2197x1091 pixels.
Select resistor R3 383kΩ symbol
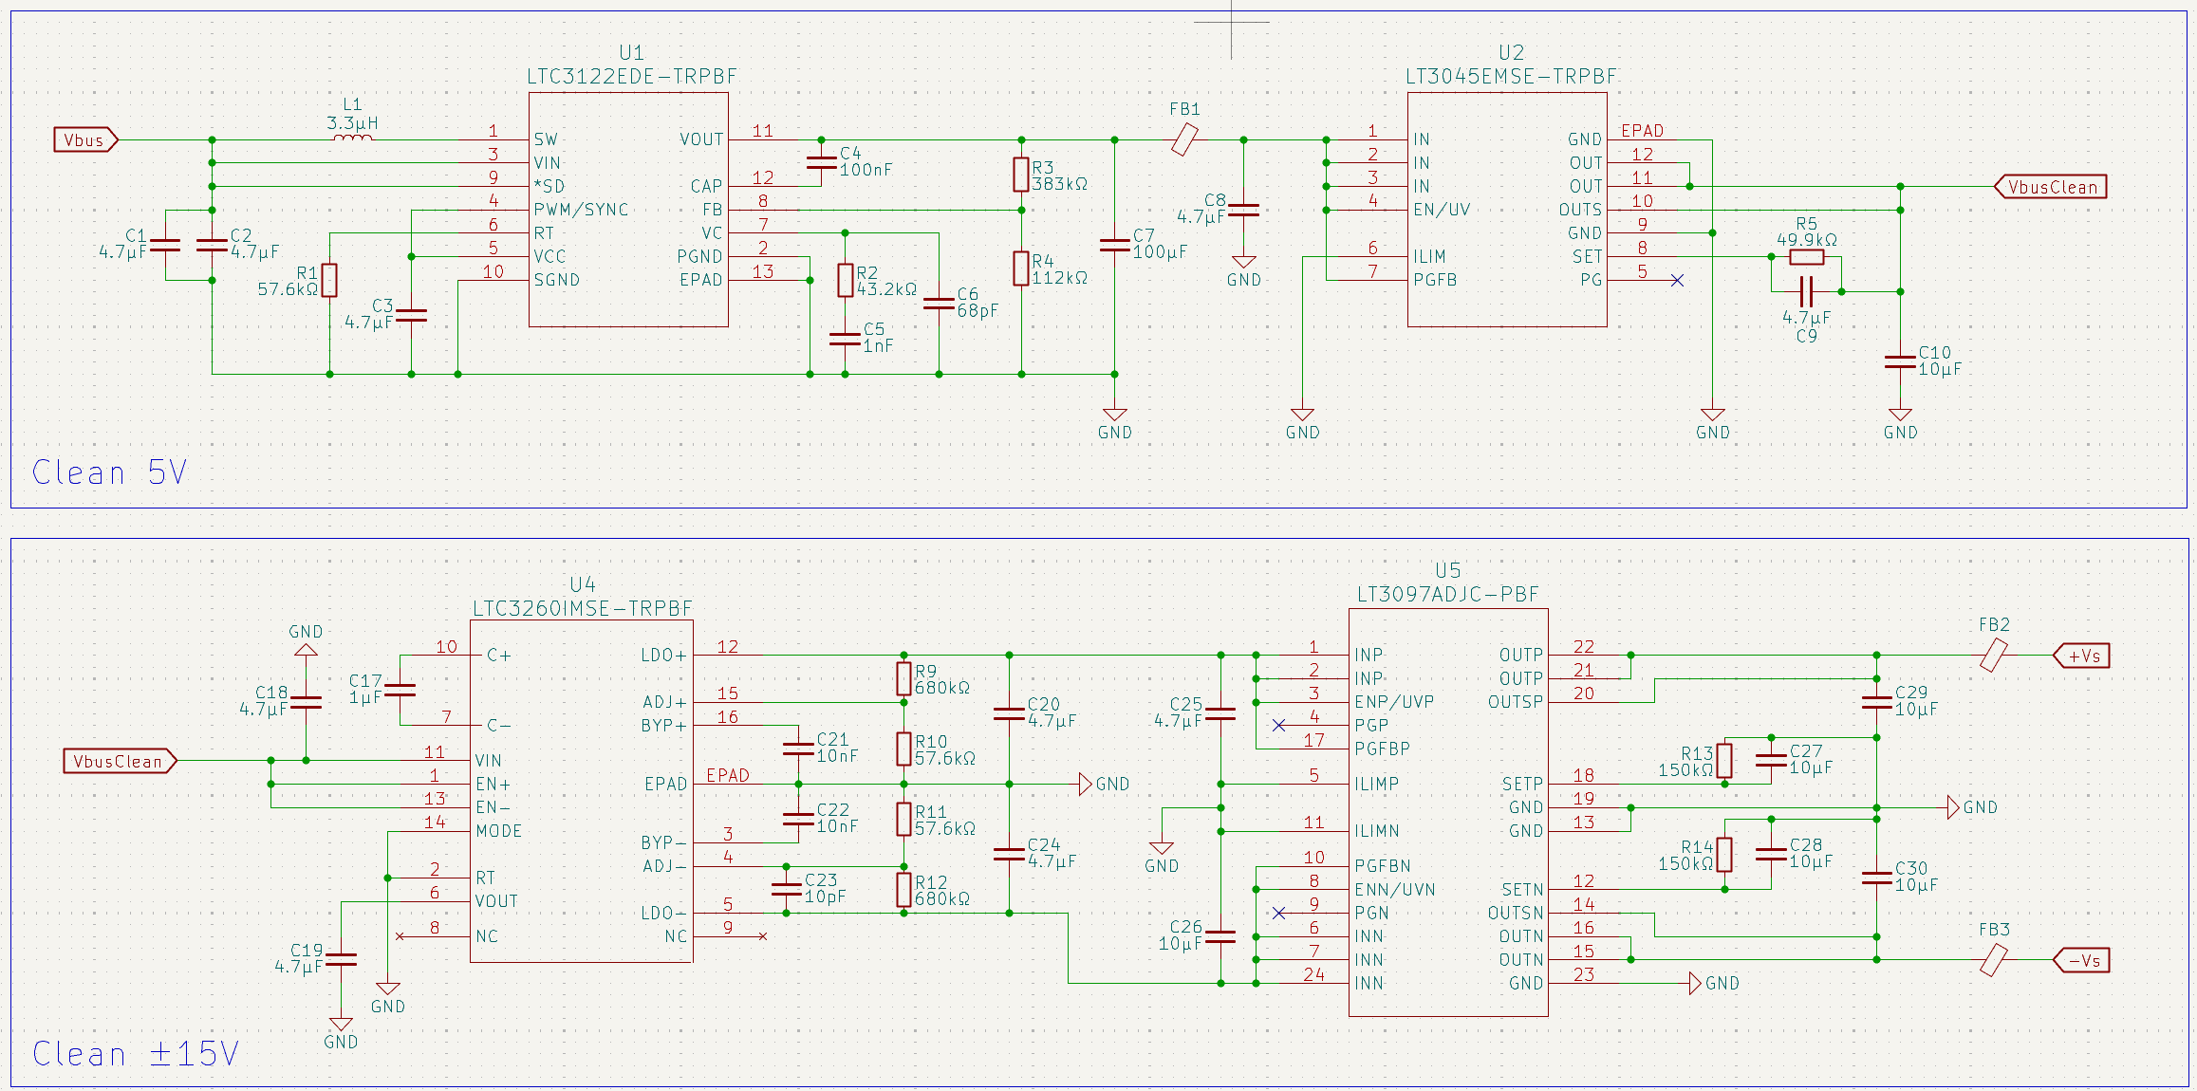(1020, 175)
